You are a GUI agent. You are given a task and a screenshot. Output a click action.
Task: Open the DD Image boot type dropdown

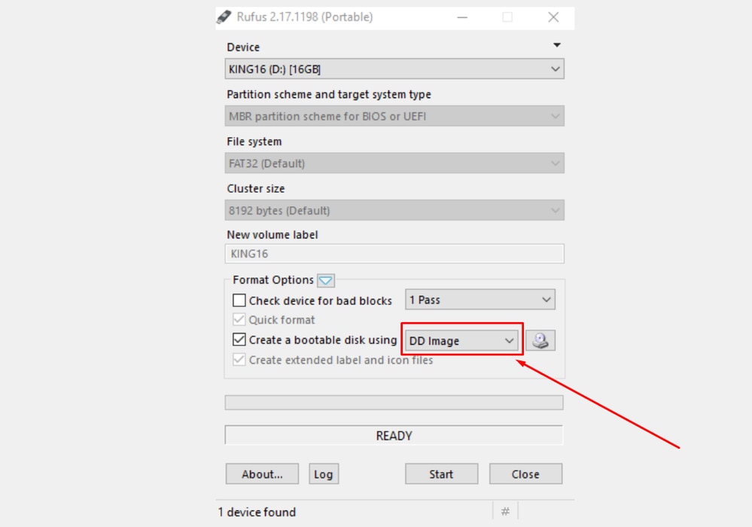461,340
